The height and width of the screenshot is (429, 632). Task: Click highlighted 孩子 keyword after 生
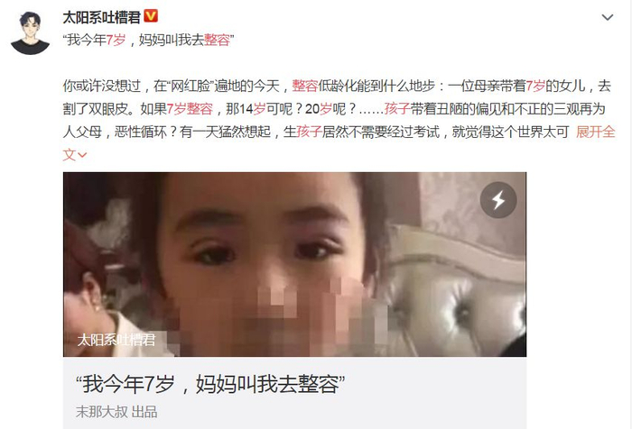point(309,132)
